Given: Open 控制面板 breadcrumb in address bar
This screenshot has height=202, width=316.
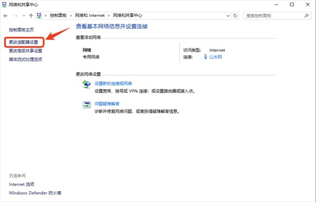Looking at the screenshot, I should click(x=58, y=15).
